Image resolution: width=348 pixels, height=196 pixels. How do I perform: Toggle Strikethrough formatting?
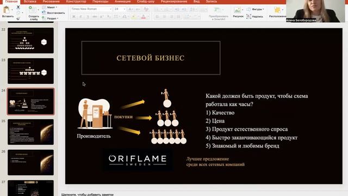95,17
